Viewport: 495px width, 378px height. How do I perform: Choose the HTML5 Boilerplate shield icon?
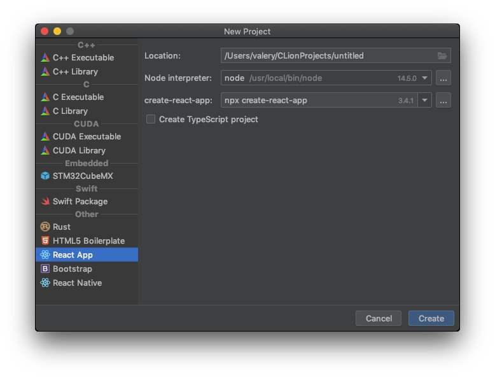[45, 241]
